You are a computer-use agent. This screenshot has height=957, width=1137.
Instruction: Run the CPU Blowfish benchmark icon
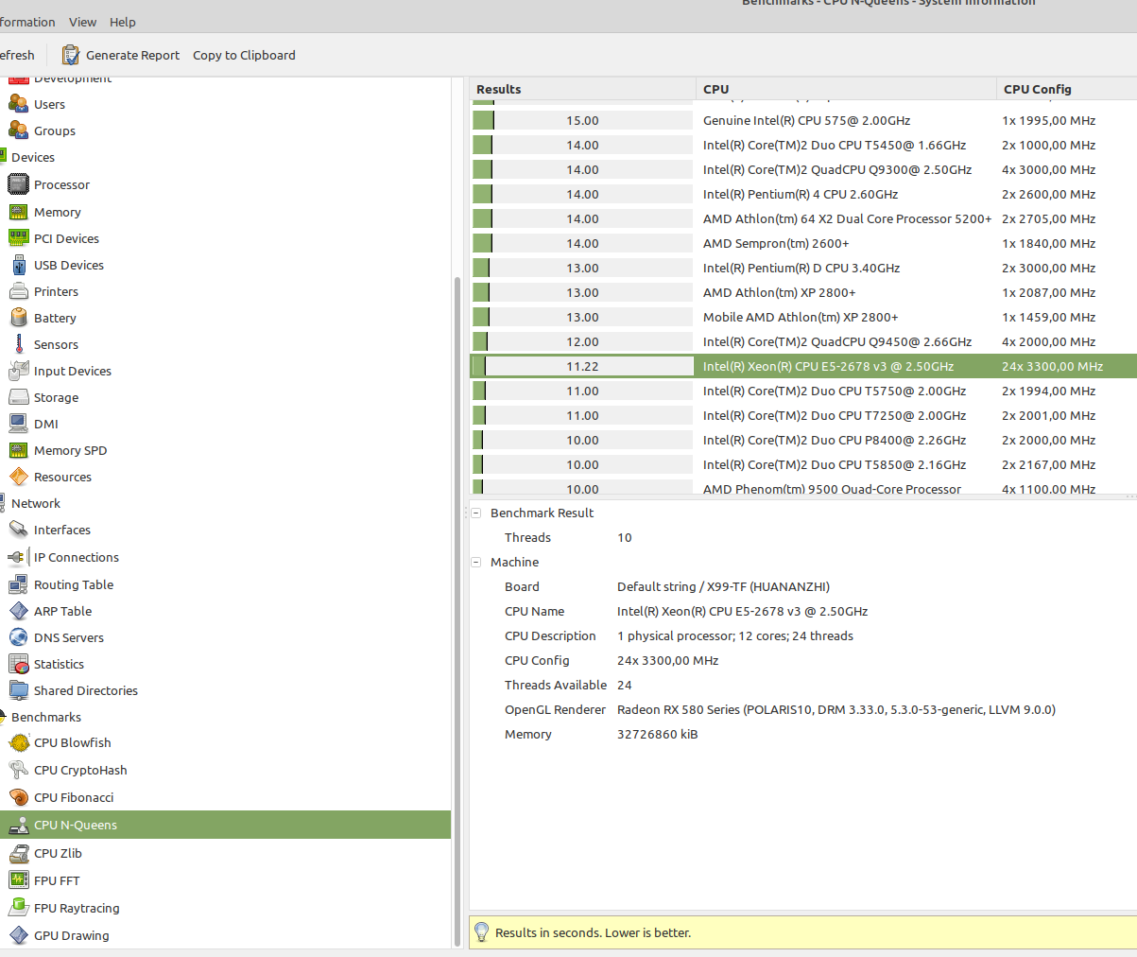[x=18, y=742]
